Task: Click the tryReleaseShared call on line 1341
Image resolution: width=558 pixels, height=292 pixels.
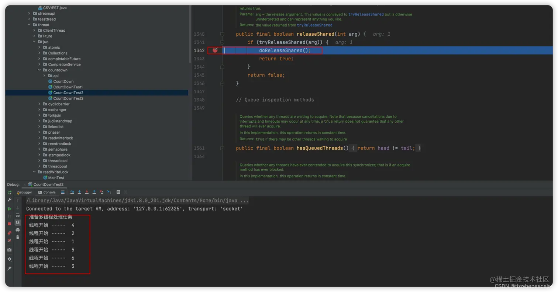Action: (281, 42)
